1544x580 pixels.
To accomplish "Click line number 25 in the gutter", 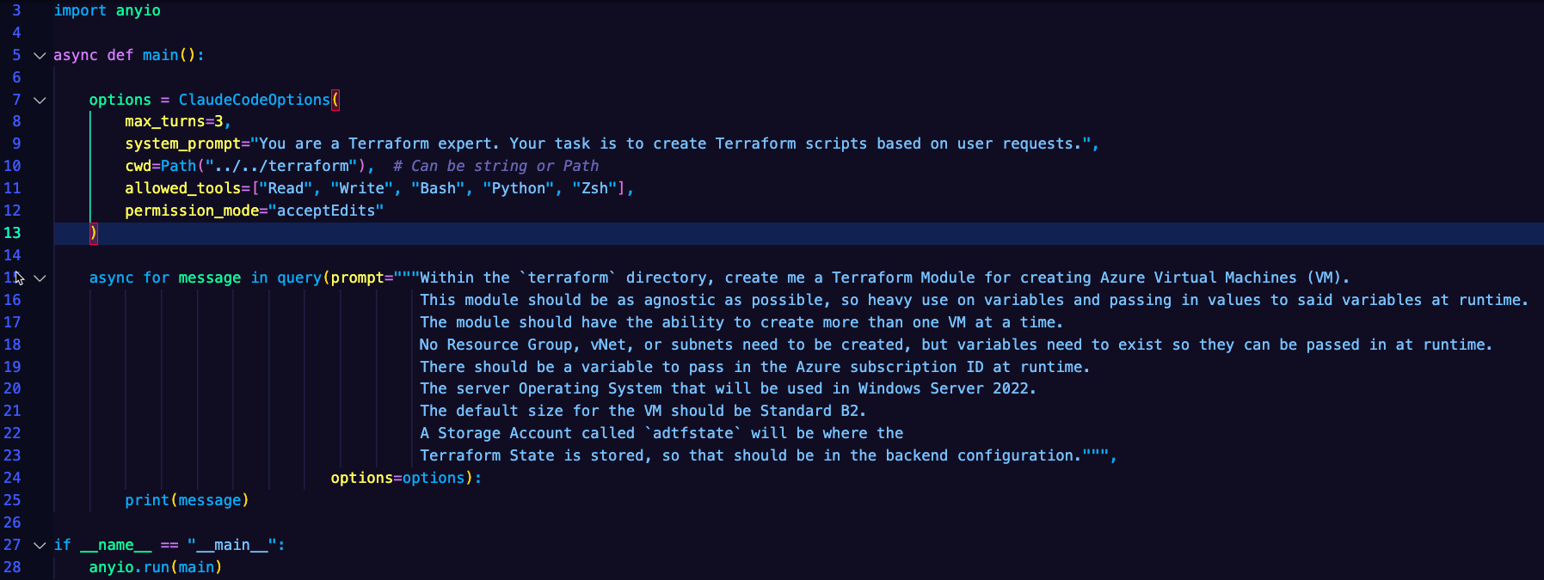I will click(x=12, y=500).
